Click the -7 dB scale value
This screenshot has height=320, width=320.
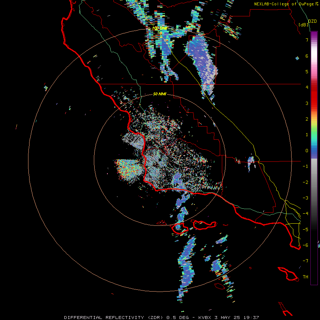305,261
